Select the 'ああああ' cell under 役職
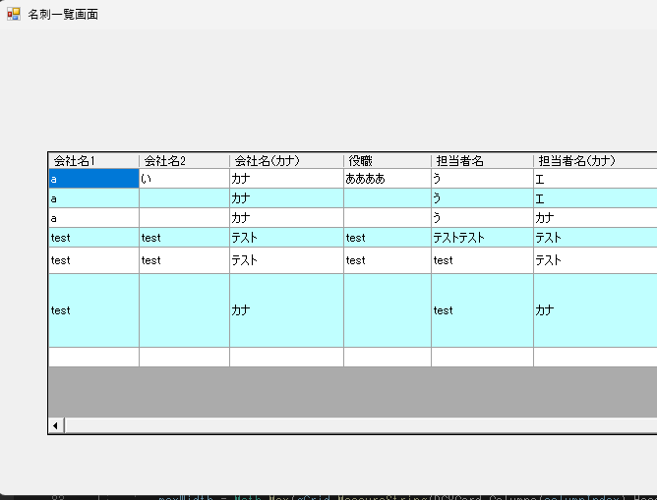The height and width of the screenshot is (500, 657). pos(388,179)
